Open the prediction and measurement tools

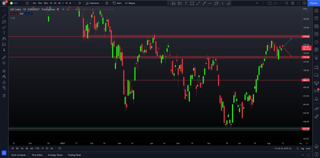[x=4, y=44]
